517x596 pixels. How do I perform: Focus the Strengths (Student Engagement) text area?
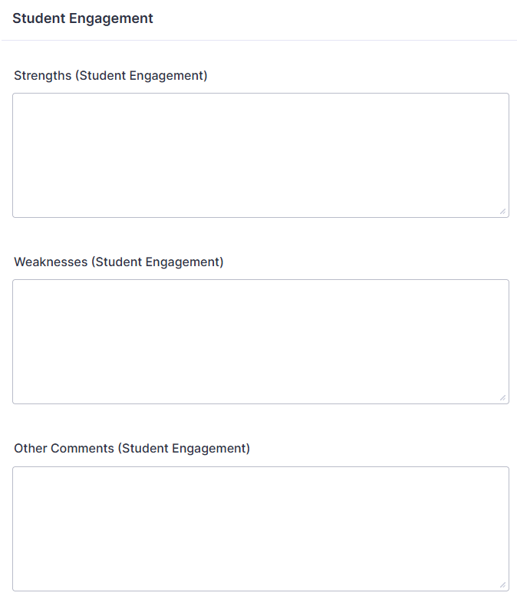(x=261, y=156)
